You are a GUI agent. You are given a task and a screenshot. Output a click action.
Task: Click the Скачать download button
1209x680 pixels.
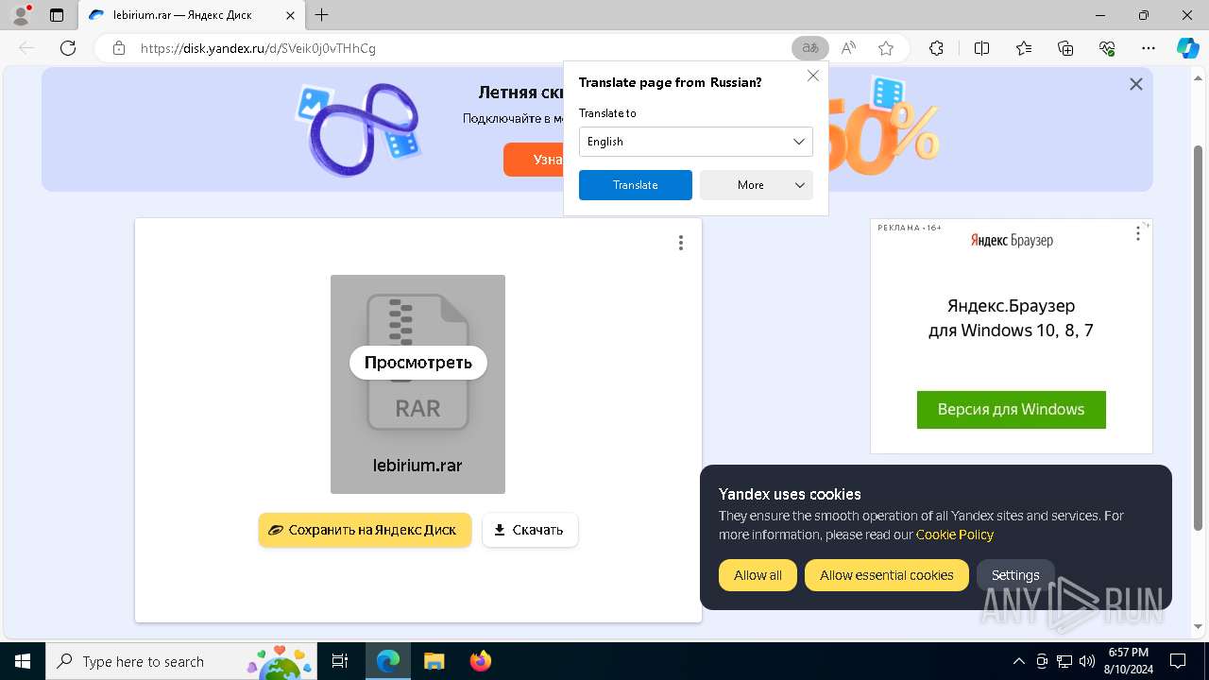click(x=530, y=530)
